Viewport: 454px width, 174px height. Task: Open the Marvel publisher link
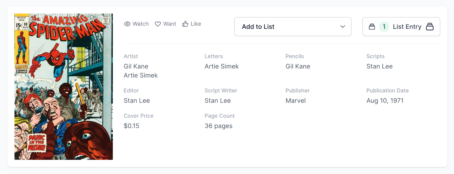click(295, 101)
